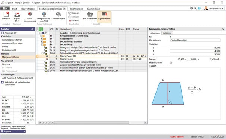The height and width of the screenshot is (139, 226).
Task: Open NU-Liste
Action: coord(6,64)
